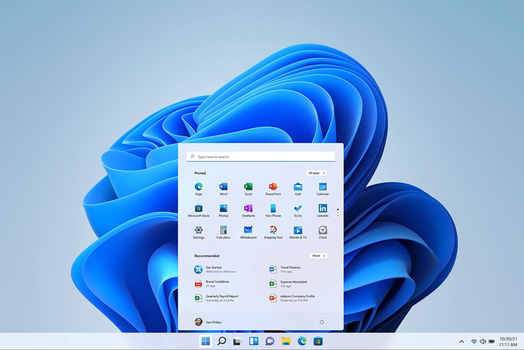Open the To Do app
The height and width of the screenshot is (350, 524).
click(x=298, y=209)
